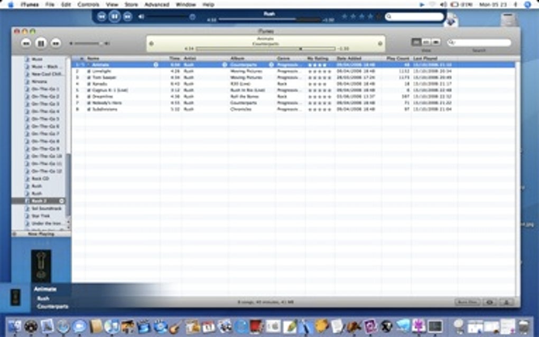Sort songs by Album column header
The image size is (539, 337).
pos(252,59)
